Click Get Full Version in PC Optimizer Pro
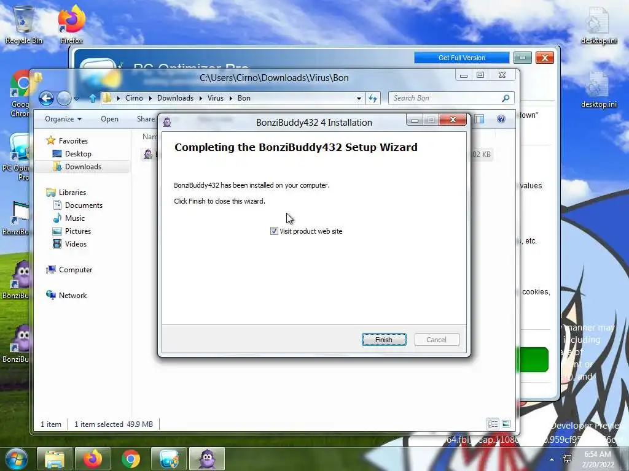Viewport: 629px width, 471px height. [x=462, y=58]
